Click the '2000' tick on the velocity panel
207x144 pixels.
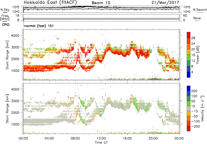point(15,113)
